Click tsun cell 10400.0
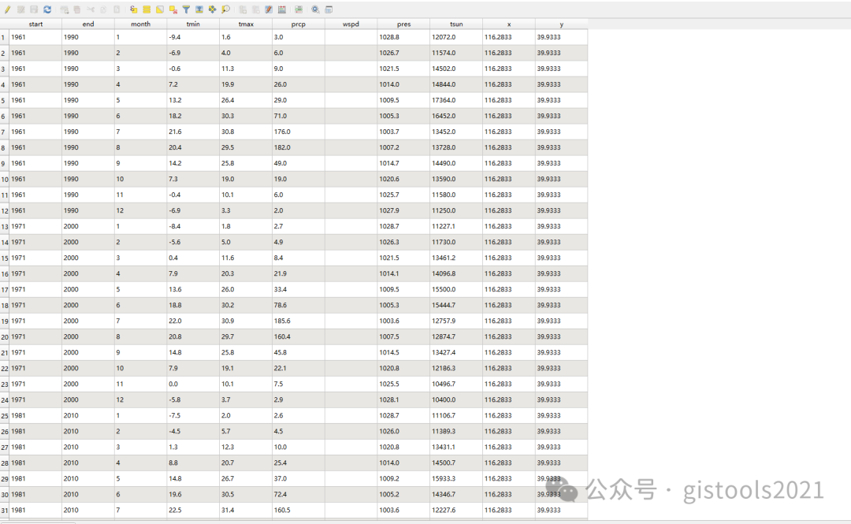851x524 pixels. tap(456, 400)
